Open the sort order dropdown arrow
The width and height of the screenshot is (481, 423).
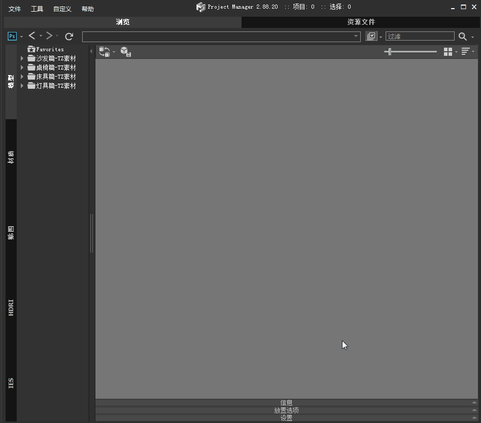pyautogui.click(x=473, y=51)
